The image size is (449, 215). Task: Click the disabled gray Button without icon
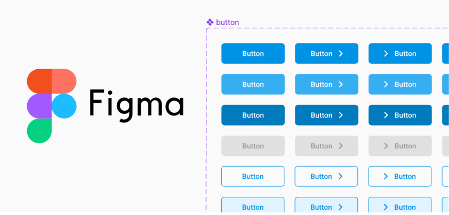[x=253, y=146]
